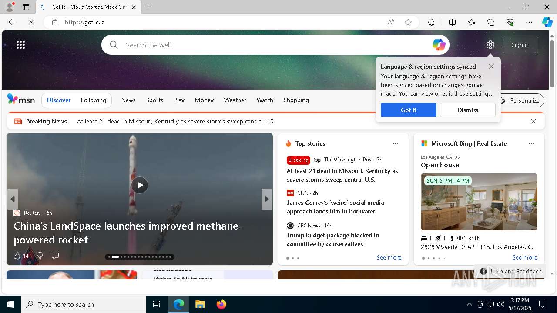This screenshot has width=557, height=313.
Task: Open Top stories more options menu
Action: [x=396, y=143]
